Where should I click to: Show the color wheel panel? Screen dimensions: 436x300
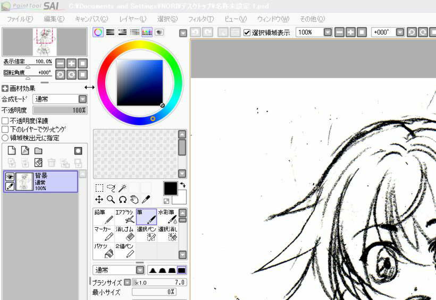click(x=98, y=32)
